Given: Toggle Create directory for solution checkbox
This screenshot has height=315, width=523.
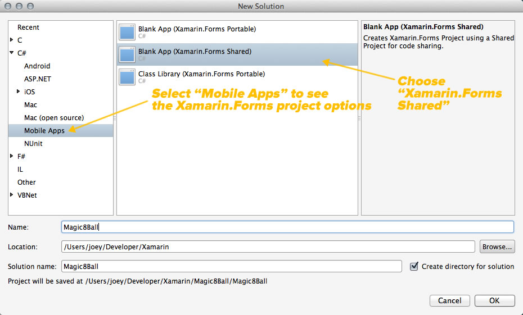Looking at the screenshot, I should 414,266.
